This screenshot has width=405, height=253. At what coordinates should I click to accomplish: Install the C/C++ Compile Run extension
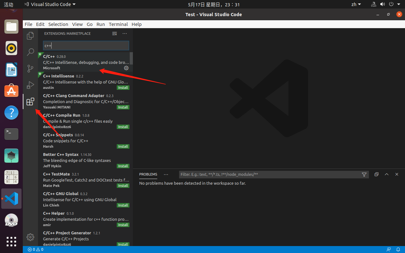coord(123,127)
